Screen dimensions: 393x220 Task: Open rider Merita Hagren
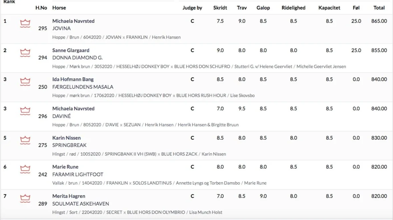pos(69,196)
